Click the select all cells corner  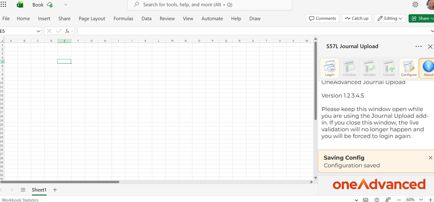click(2, 41)
